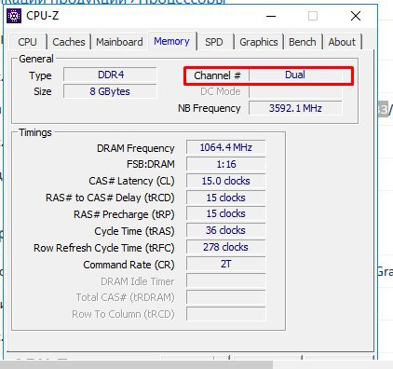Click the Row Refresh Cycle Time (tRFC) label
393x369 pixels.
click(x=104, y=248)
